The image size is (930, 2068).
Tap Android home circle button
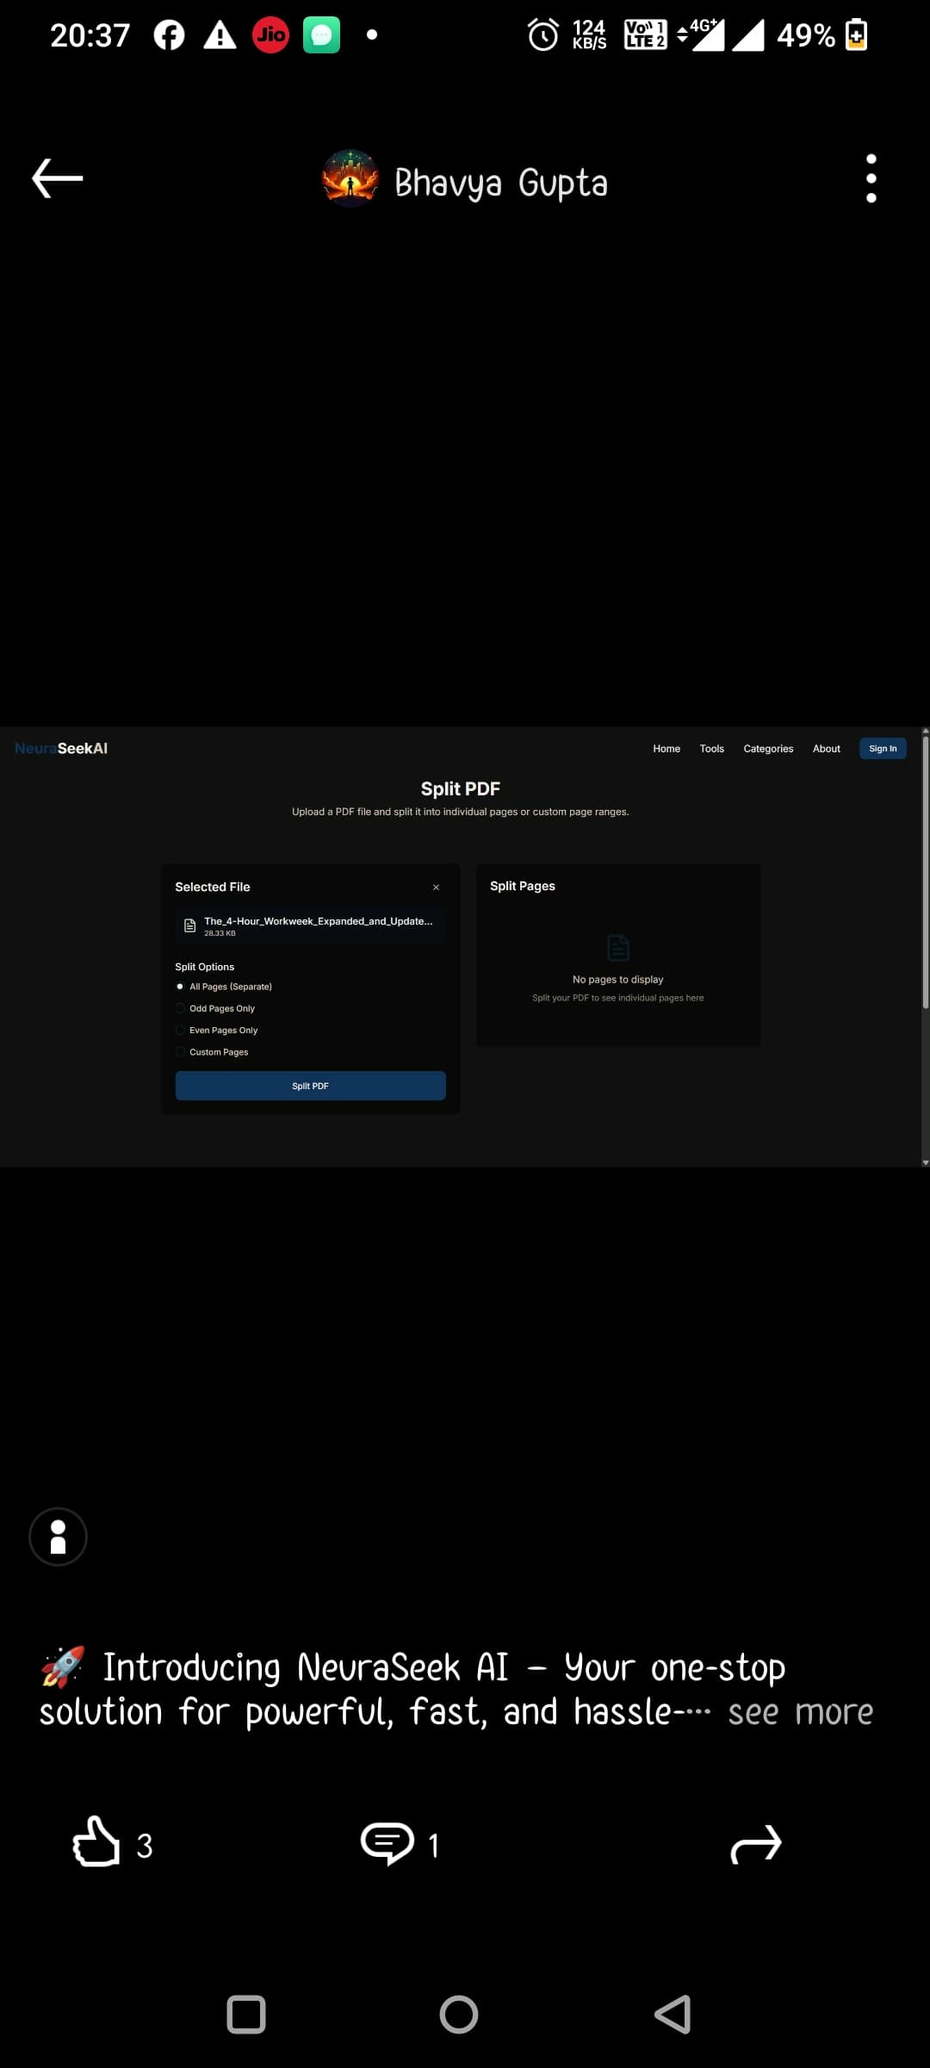pyautogui.click(x=459, y=2015)
